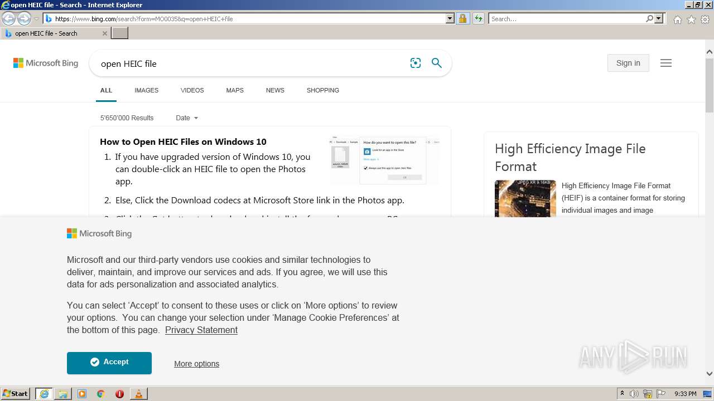Open the 'How to Open HEIC Files' screenshot thumbnail
The image size is (714, 401).
[384, 160]
